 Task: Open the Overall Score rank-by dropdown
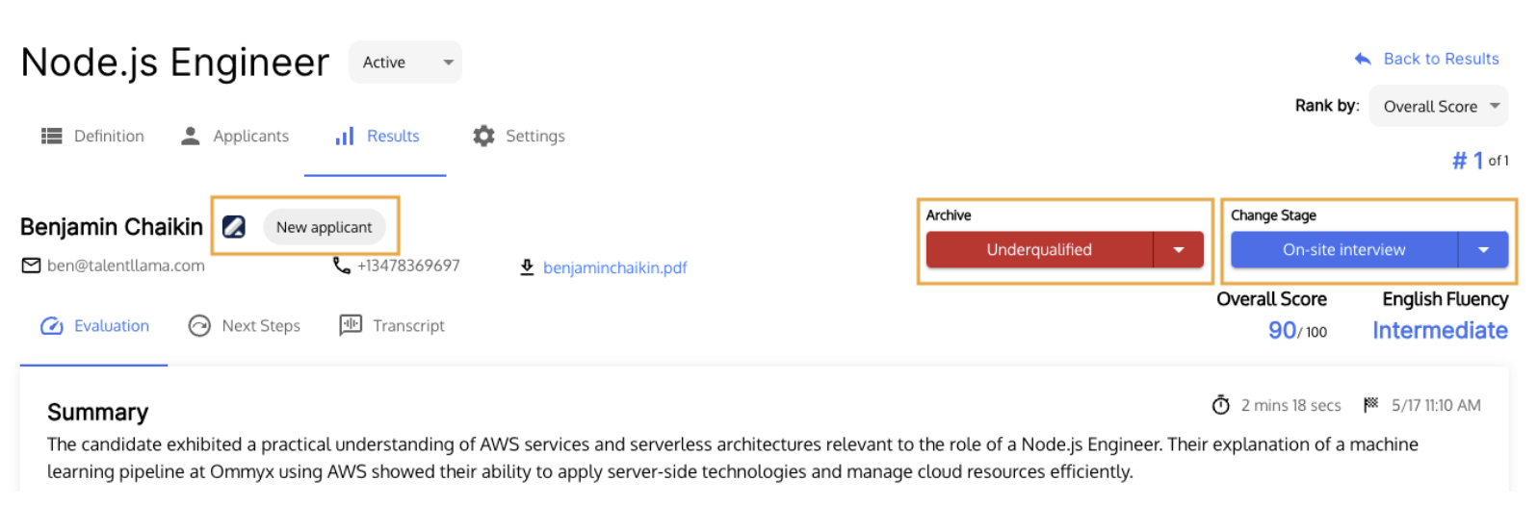1439,107
